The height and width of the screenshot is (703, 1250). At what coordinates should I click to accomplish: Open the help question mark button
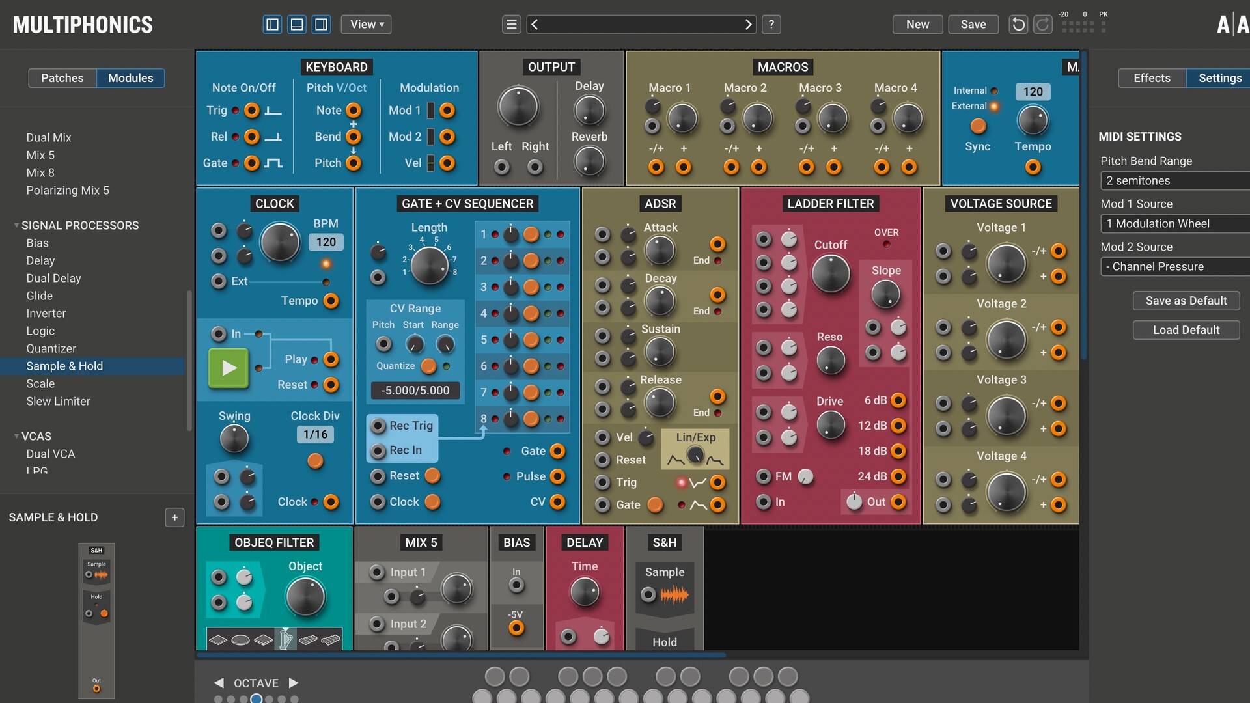click(771, 25)
